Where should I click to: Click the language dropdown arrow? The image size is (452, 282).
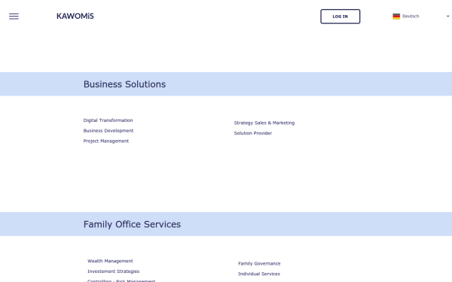click(447, 17)
